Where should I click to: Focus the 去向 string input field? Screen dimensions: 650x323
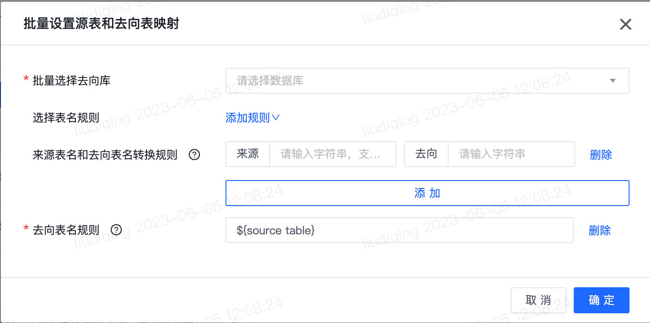point(511,154)
